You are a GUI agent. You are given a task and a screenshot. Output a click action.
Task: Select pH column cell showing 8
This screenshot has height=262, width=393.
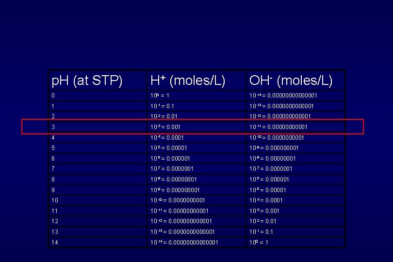[53, 180]
